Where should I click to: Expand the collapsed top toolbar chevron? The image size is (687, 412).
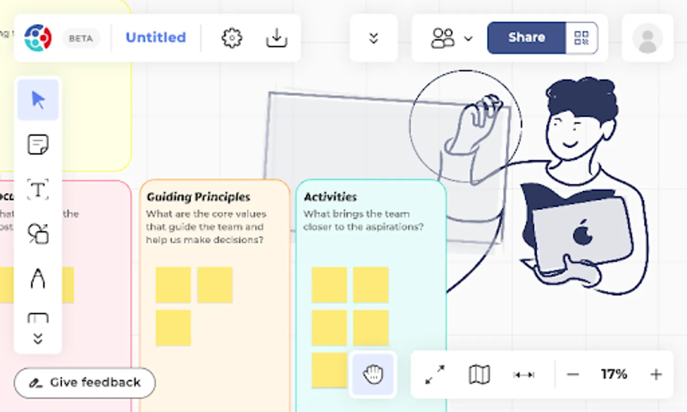click(373, 38)
